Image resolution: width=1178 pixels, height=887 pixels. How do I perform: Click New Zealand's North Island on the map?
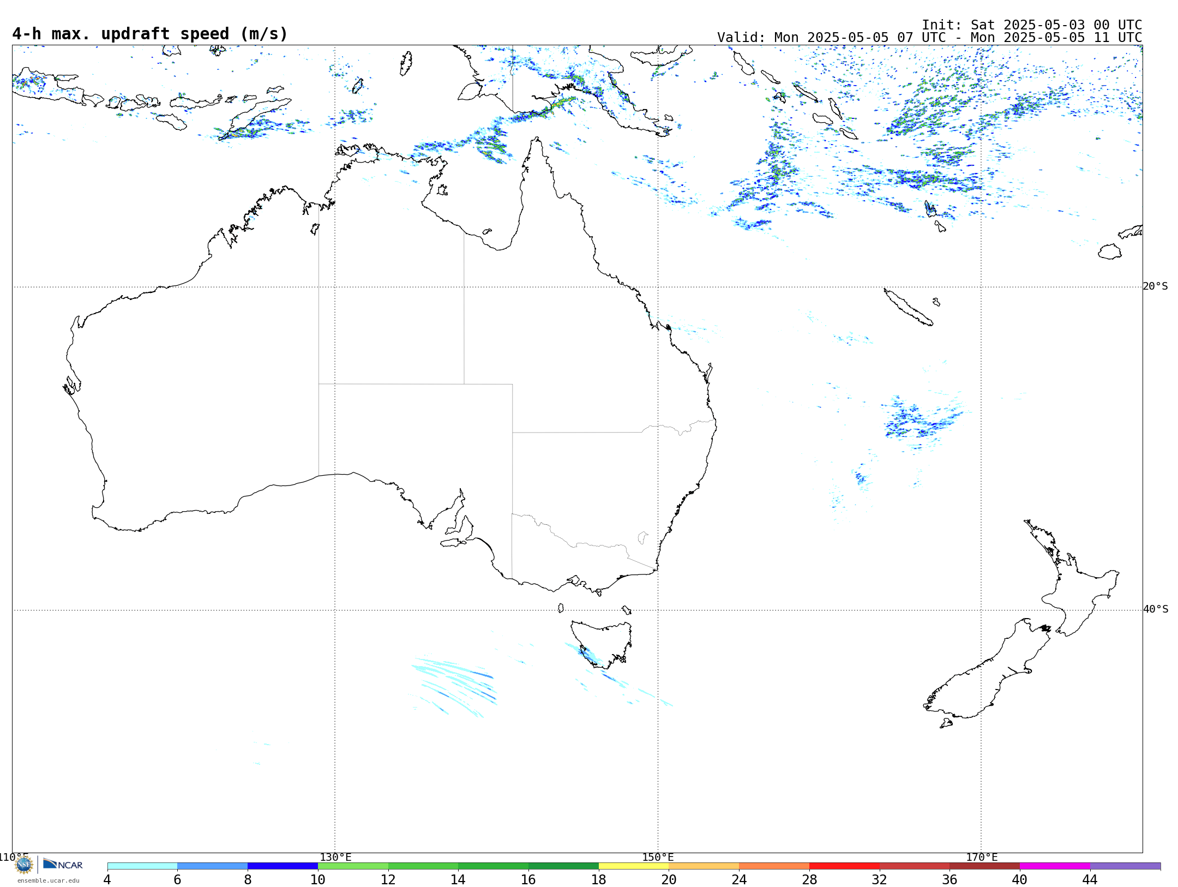click(1072, 578)
